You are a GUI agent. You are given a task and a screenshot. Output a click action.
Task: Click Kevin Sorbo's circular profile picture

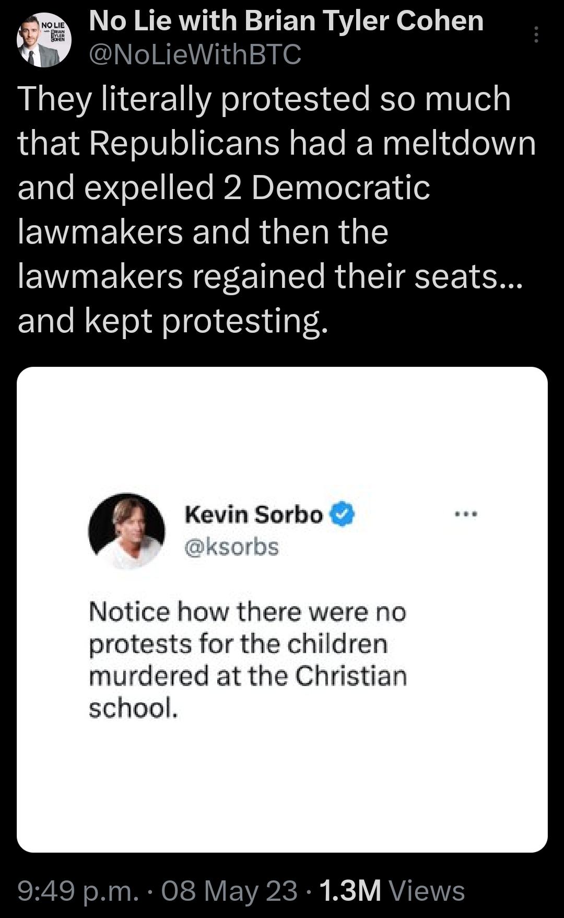pos(127,529)
